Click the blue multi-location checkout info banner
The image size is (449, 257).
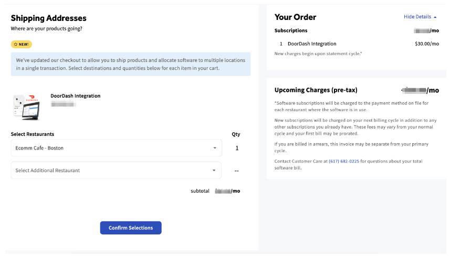(130, 64)
